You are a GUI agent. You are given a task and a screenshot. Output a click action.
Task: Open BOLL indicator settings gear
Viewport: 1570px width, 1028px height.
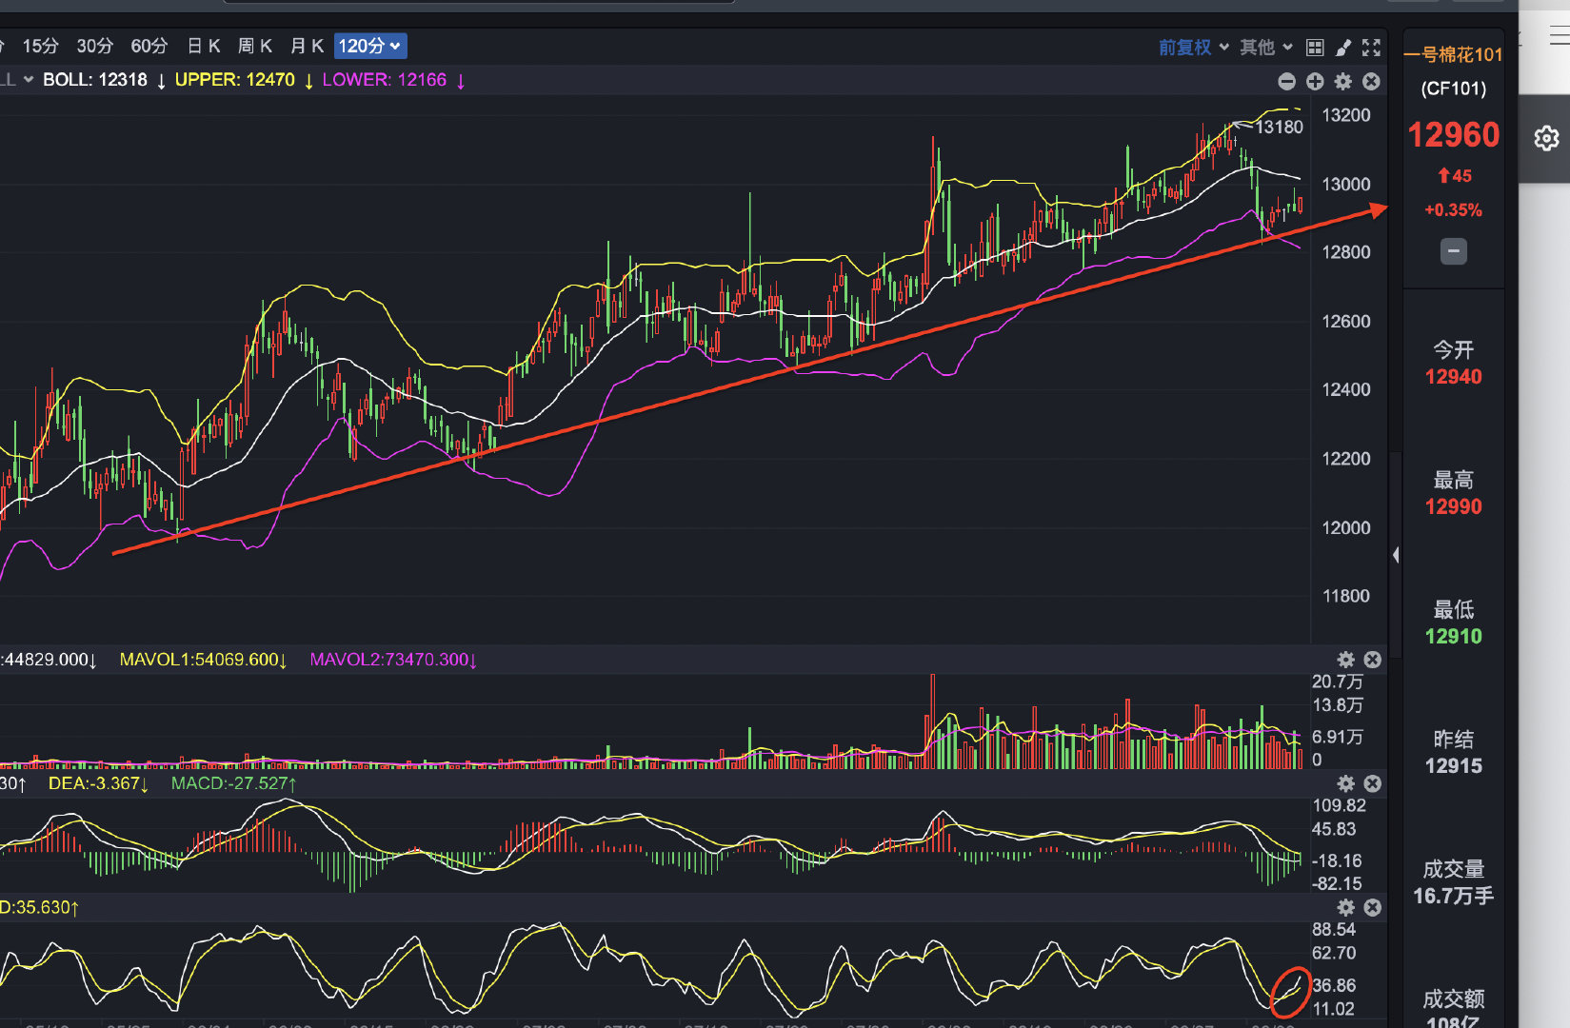[x=1343, y=82]
